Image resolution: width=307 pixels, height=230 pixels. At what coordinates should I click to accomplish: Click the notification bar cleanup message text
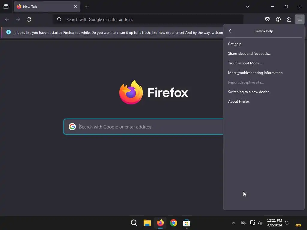pyautogui.click(x=118, y=32)
